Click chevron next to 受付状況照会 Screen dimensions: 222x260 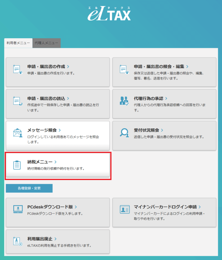pos(162,130)
